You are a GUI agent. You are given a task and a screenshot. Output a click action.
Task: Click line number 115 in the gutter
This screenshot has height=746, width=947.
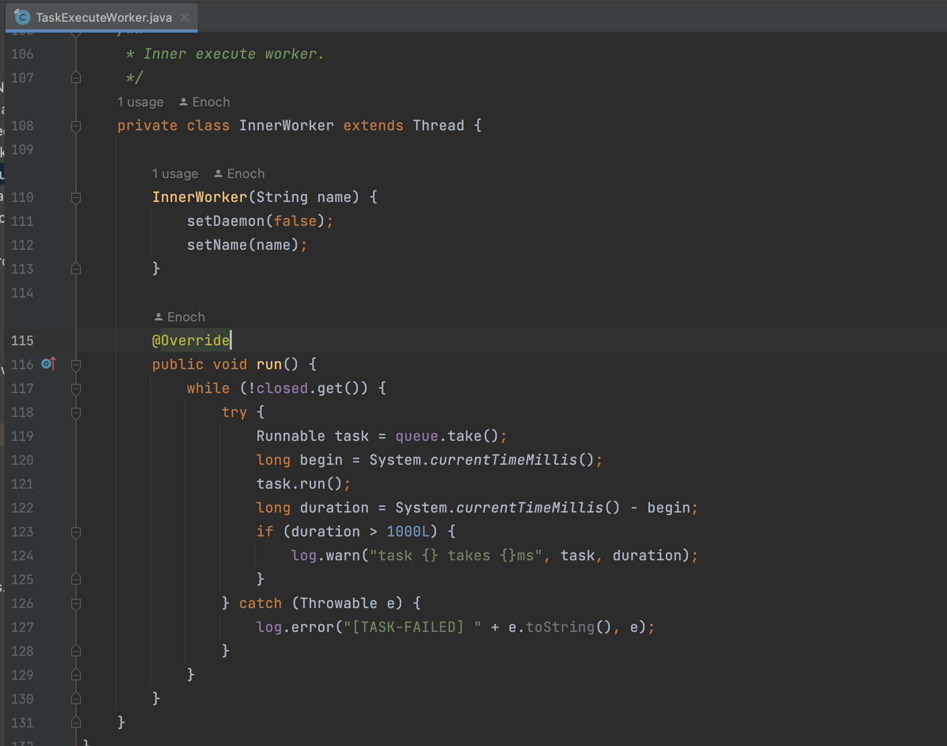coord(22,341)
